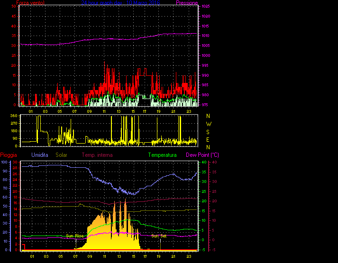Click pressure scale value 985
This screenshot has height=263, width=338.
click(205, 85)
